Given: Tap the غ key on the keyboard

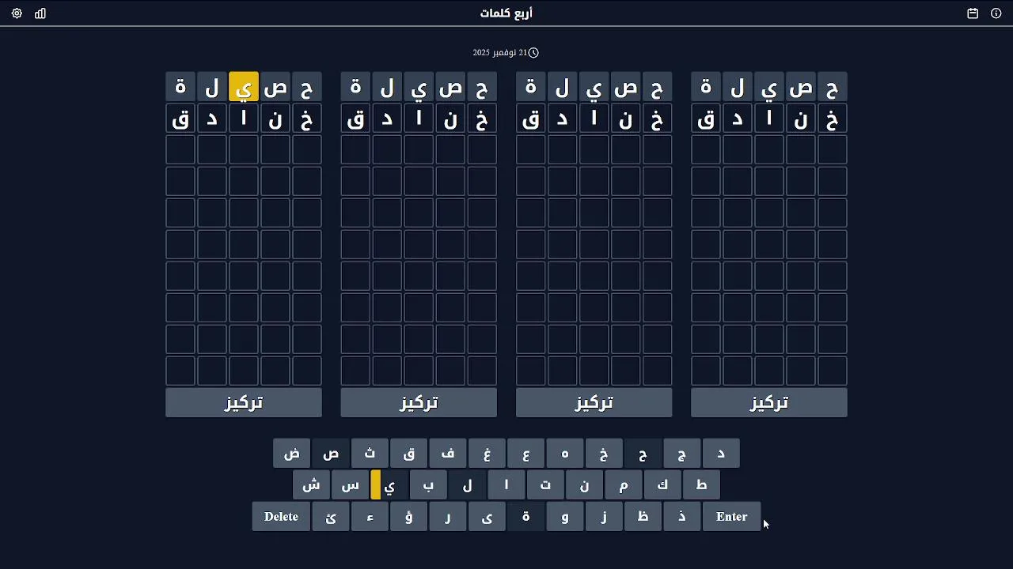Looking at the screenshot, I should 487,454.
